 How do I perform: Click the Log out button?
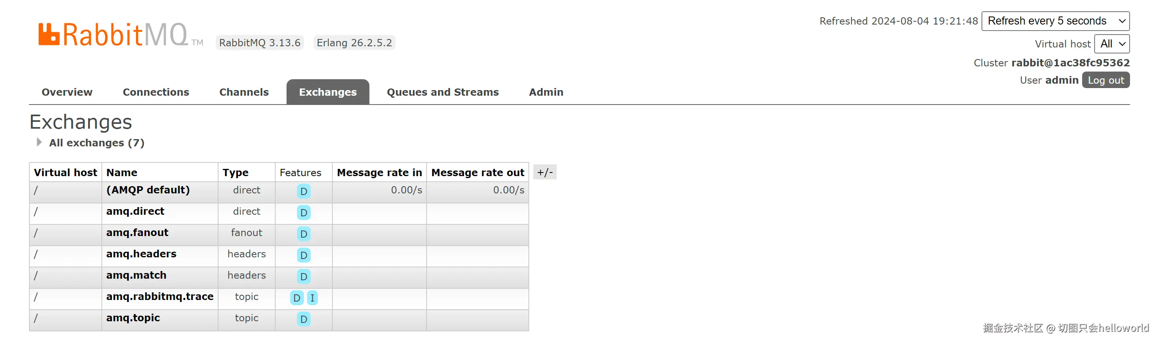1105,80
